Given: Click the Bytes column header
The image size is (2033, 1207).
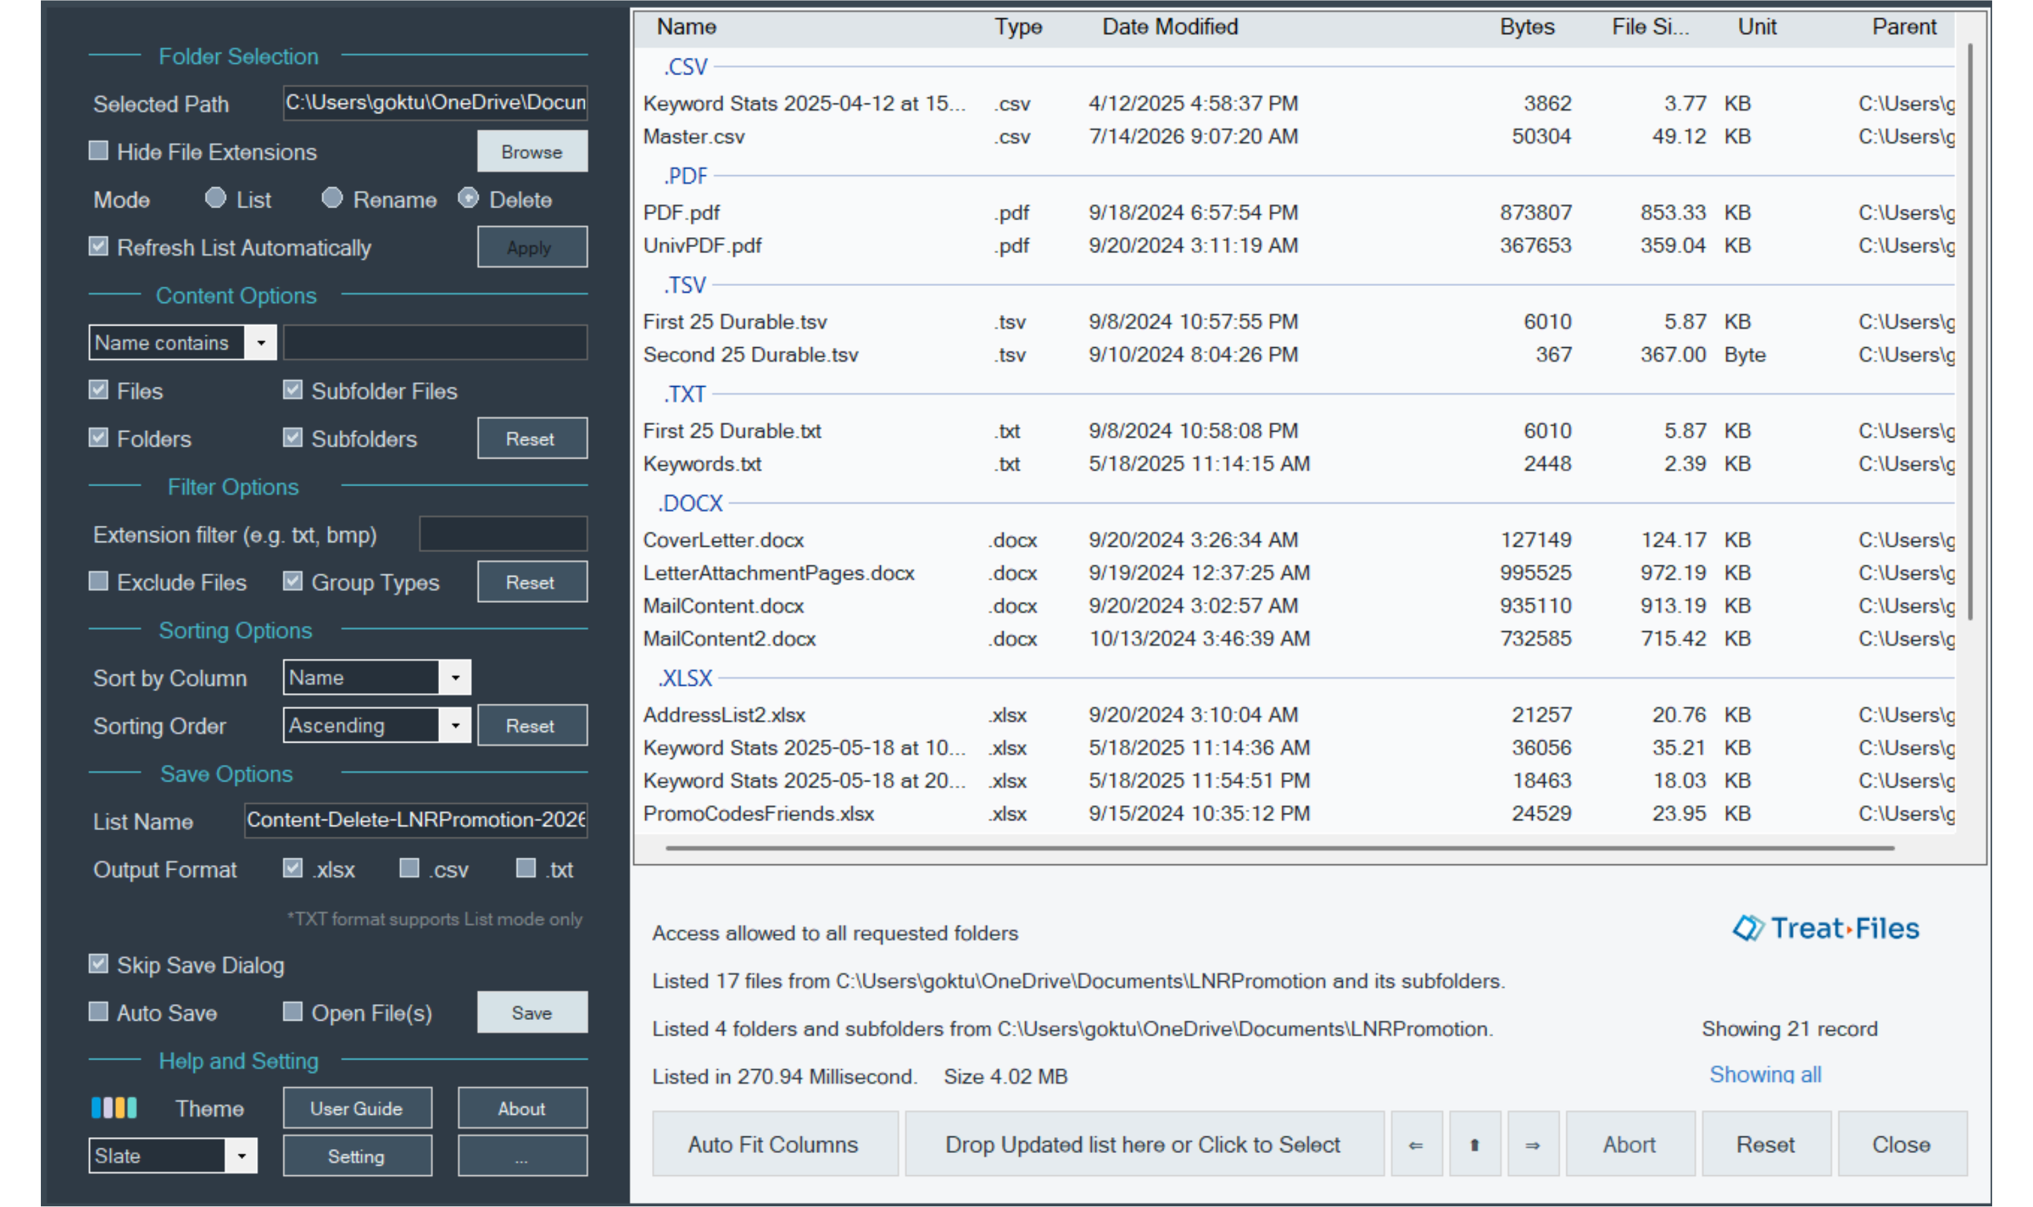Looking at the screenshot, I should 1527,27.
